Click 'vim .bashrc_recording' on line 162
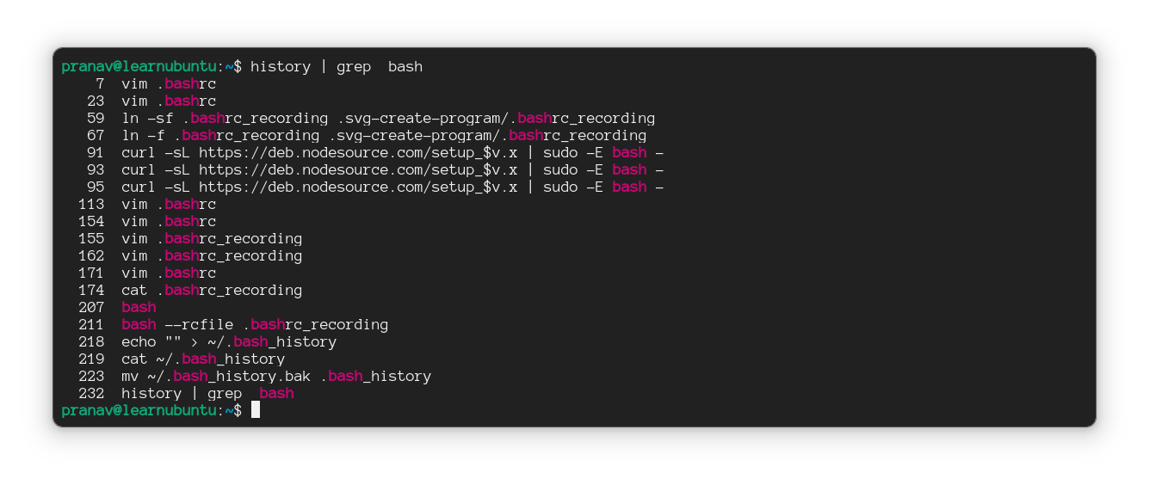Image resolution: width=1149 pixels, height=485 pixels. coord(212,255)
